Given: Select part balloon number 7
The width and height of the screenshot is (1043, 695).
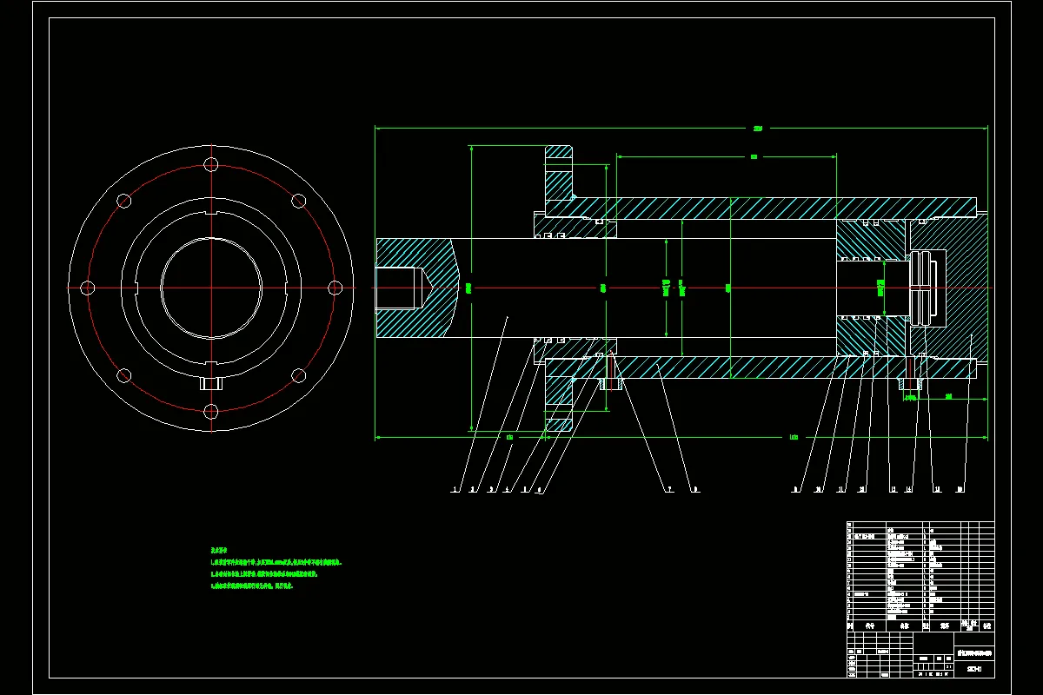Looking at the screenshot, I should tap(669, 490).
